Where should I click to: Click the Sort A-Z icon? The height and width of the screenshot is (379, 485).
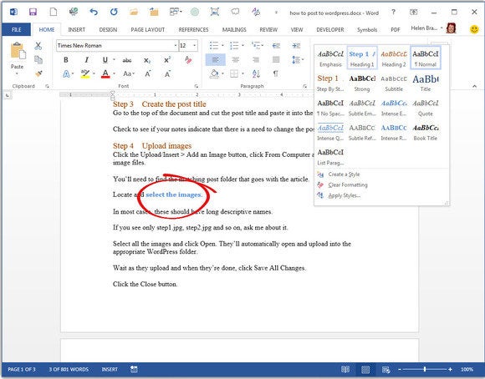pyautogui.click(x=256, y=73)
